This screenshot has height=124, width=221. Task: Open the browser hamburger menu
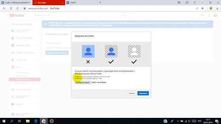[194, 2]
